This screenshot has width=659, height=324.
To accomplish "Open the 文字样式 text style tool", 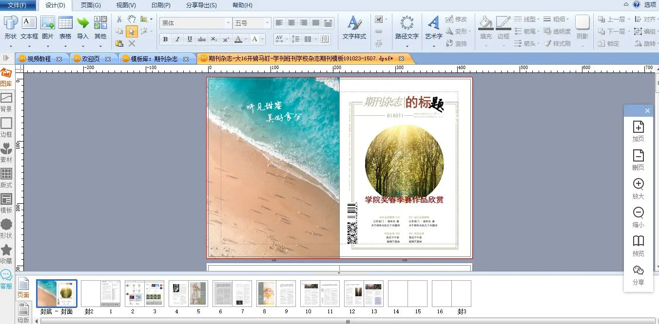I will coord(354,28).
